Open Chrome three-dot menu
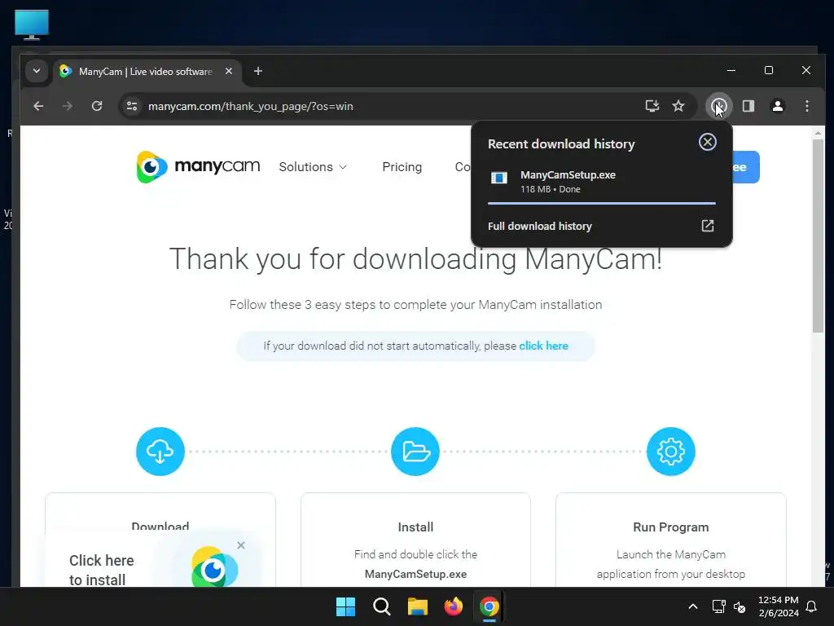 point(807,106)
